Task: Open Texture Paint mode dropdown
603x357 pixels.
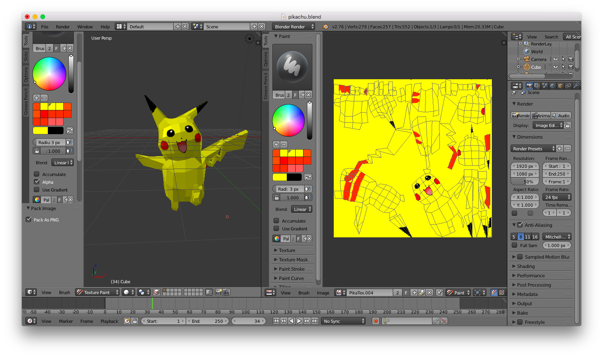Action: [x=97, y=292]
